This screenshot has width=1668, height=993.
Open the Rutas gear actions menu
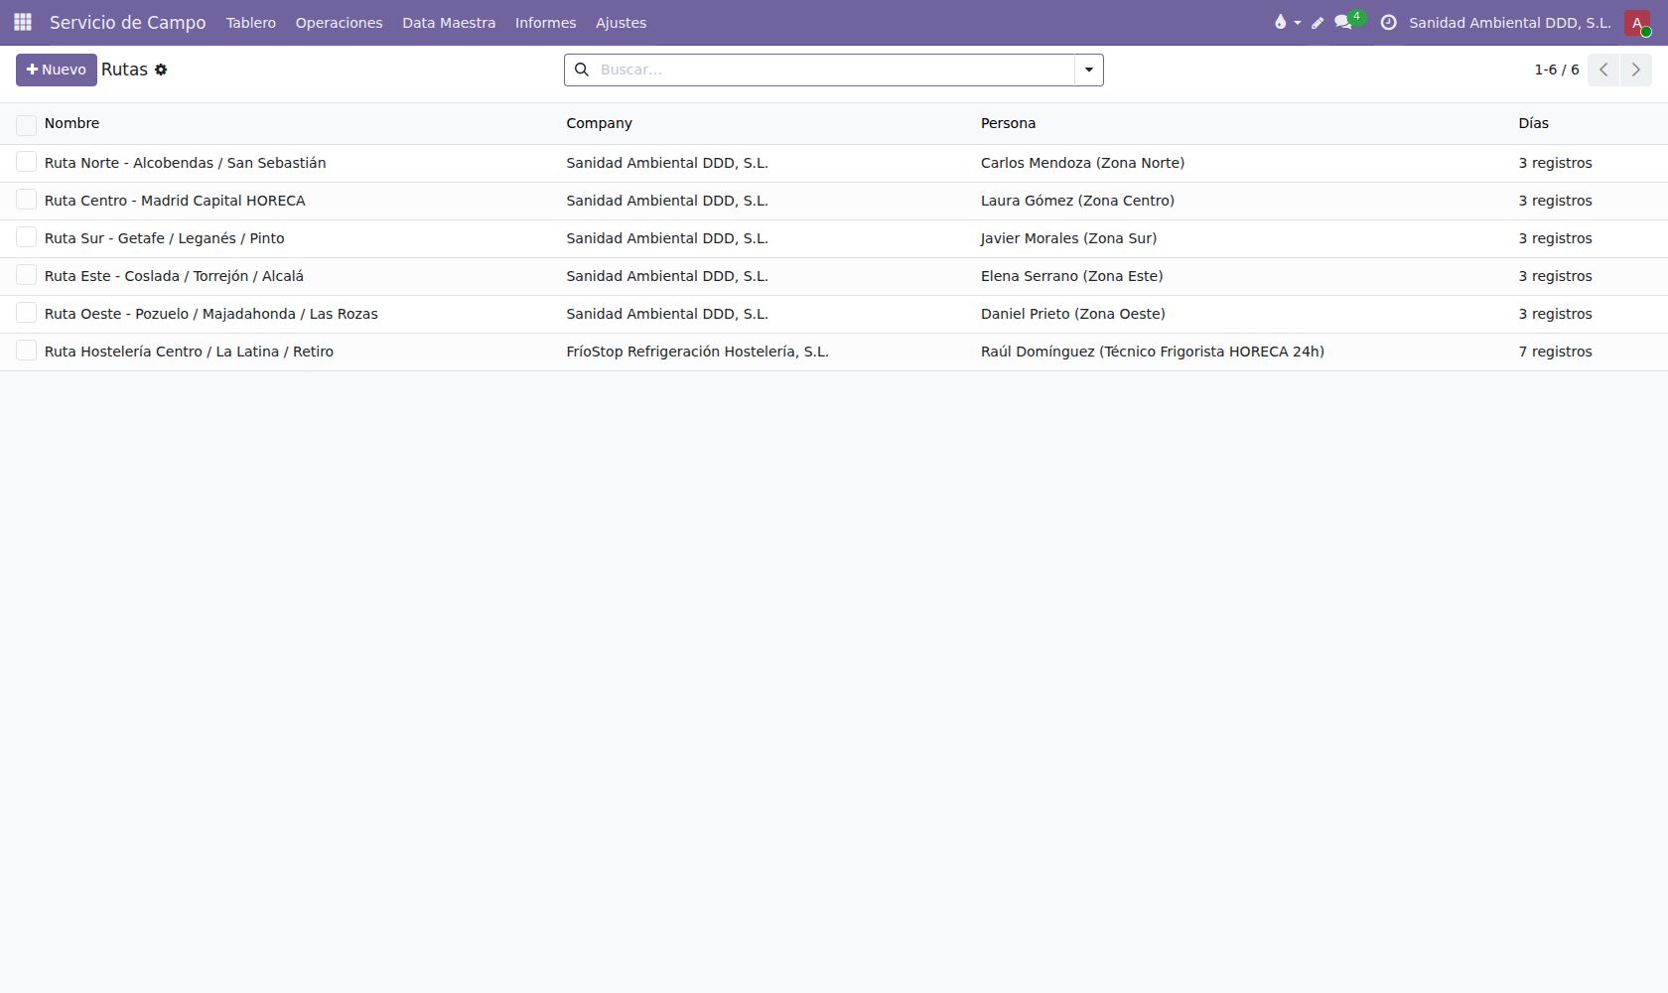(161, 70)
